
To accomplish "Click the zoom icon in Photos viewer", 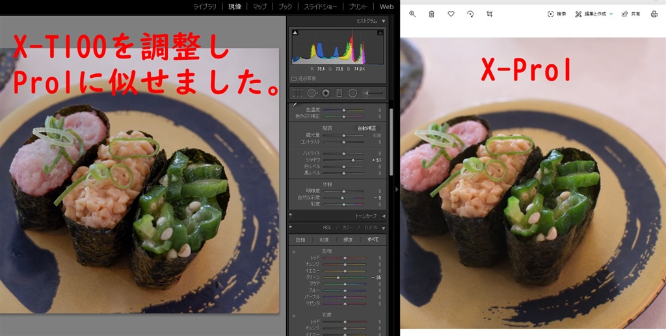I will (412, 14).
